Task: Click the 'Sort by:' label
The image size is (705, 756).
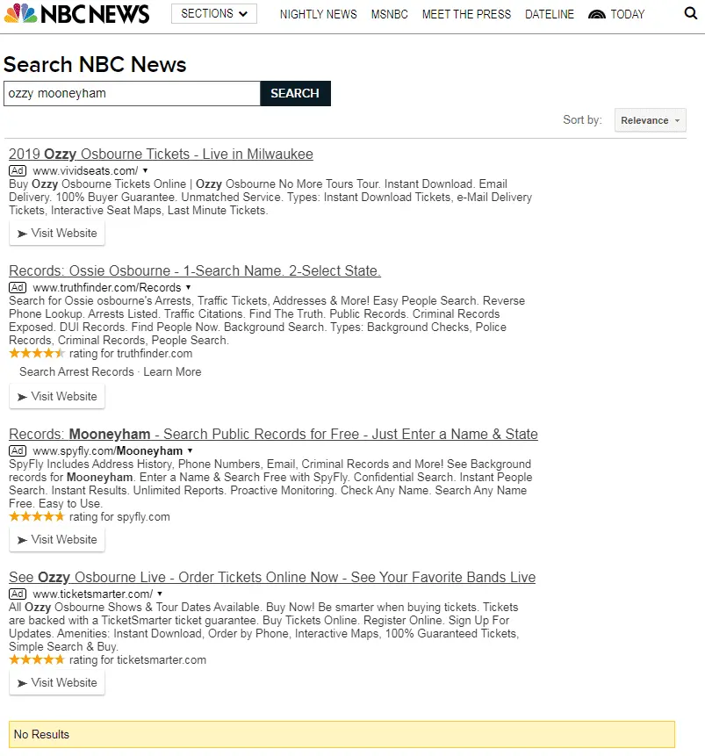Action: 582,119
